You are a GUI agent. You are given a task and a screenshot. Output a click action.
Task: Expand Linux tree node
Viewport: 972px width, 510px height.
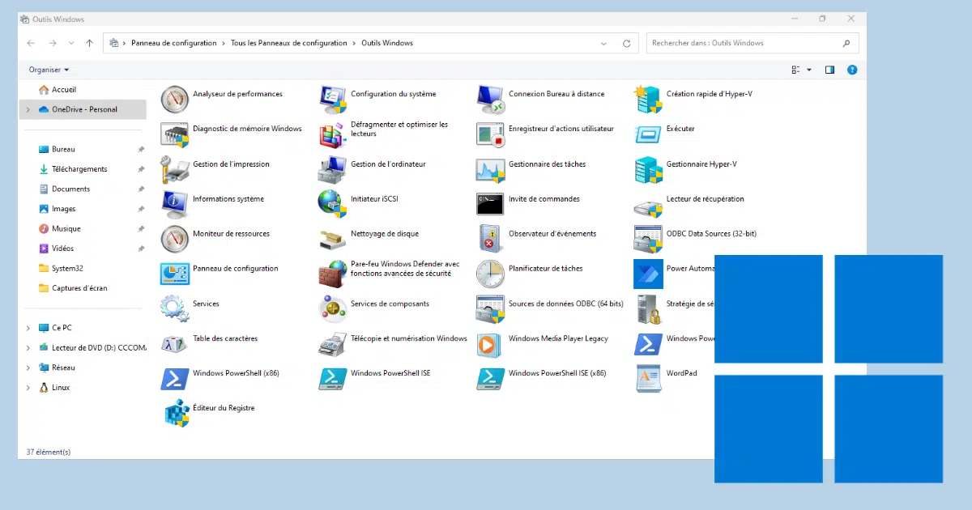(x=28, y=387)
